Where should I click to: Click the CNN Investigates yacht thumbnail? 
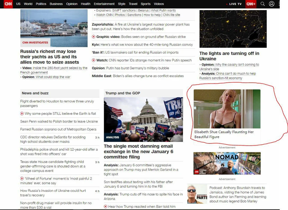click(x=54, y=27)
